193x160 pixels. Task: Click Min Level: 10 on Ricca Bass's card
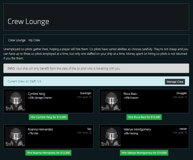[x=180, y=97]
